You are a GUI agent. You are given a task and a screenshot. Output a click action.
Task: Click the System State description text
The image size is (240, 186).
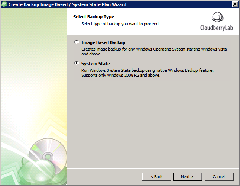[147, 73]
